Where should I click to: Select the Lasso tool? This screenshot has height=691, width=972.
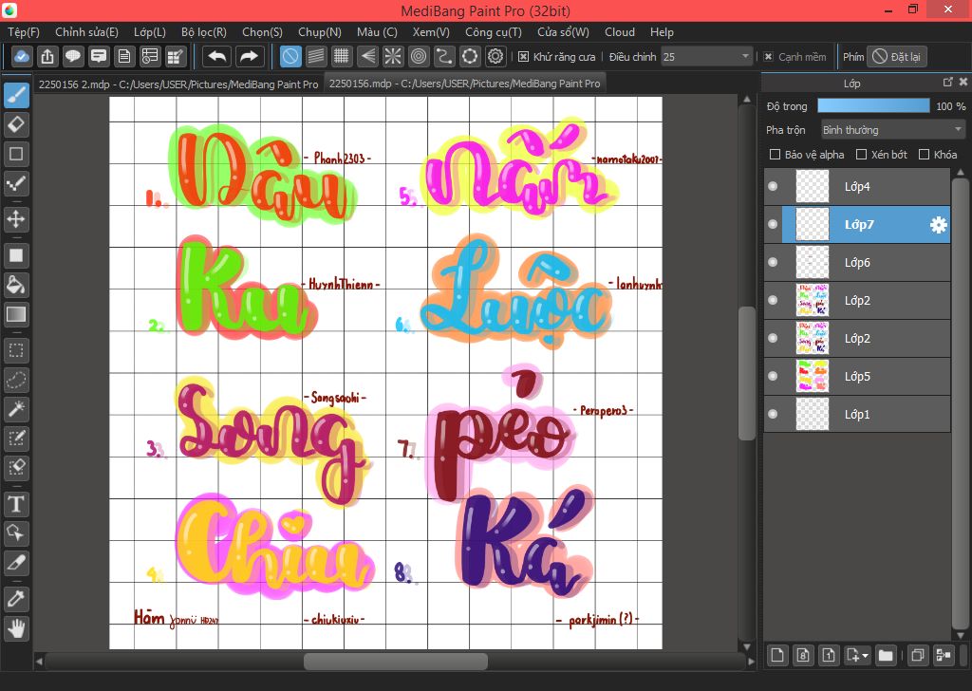pyautogui.click(x=16, y=380)
